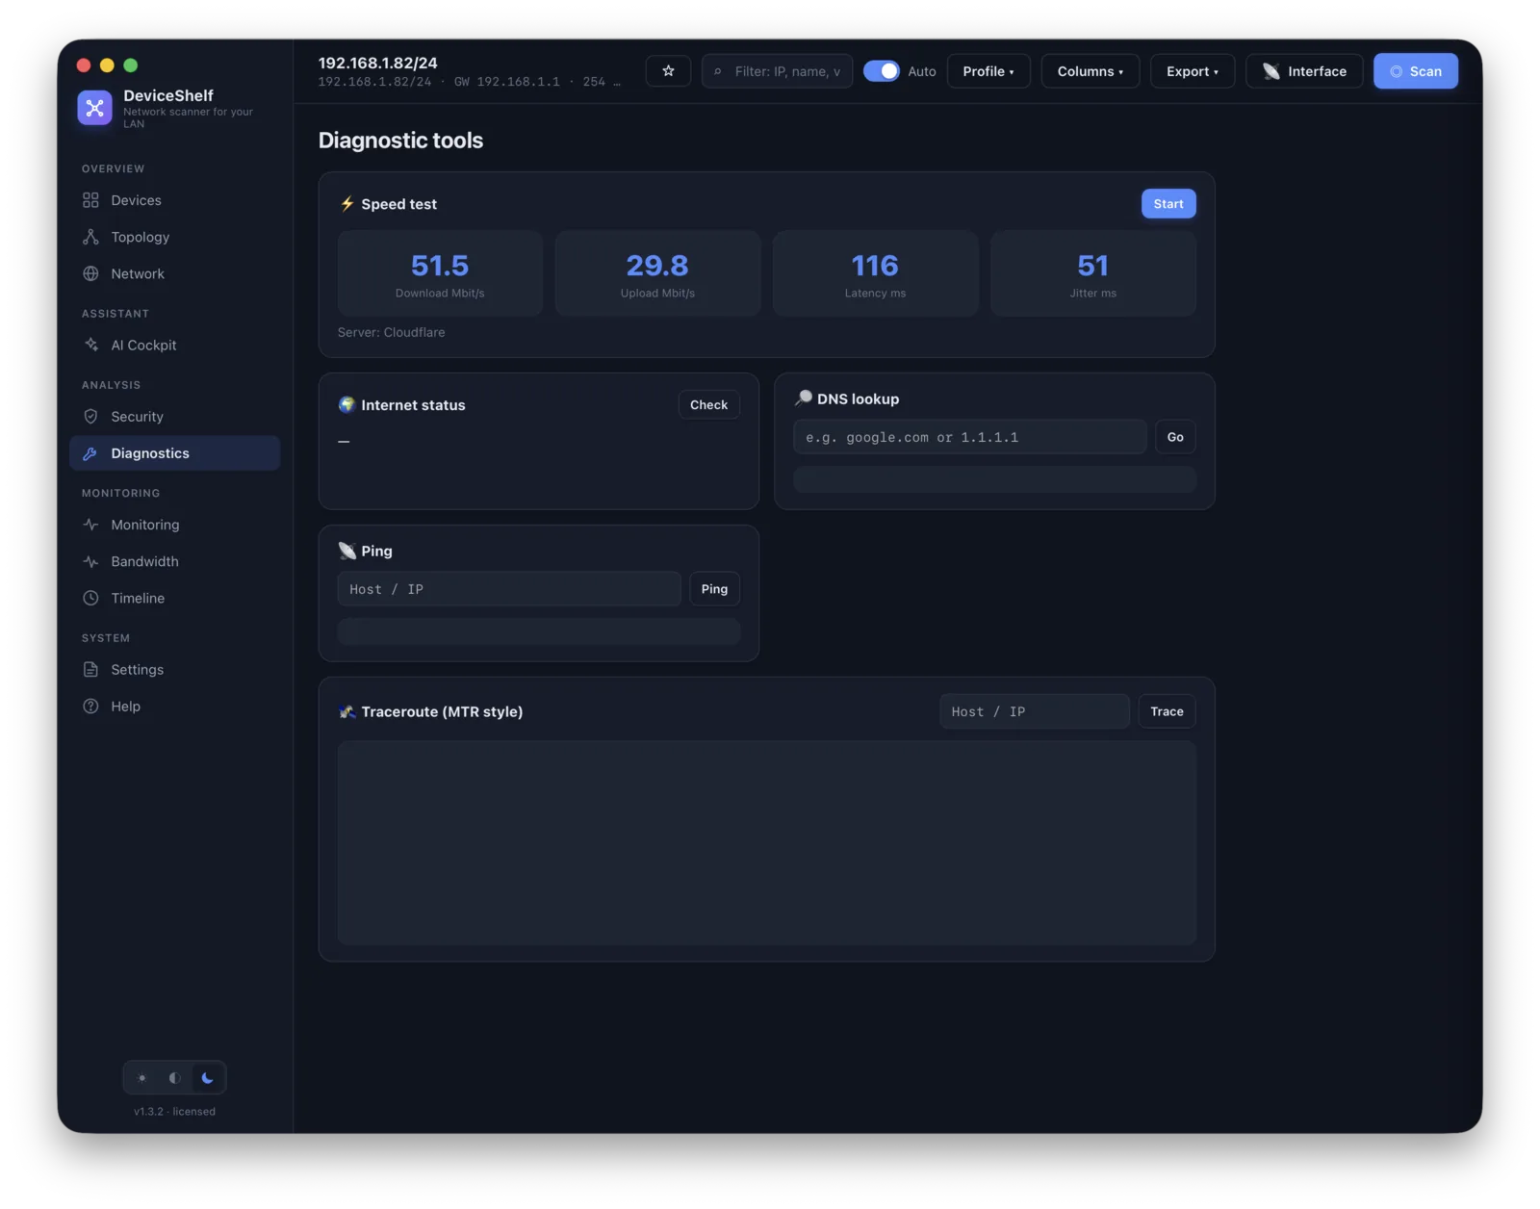
Task: Click the Interface button
Action: [x=1304, y=71]
